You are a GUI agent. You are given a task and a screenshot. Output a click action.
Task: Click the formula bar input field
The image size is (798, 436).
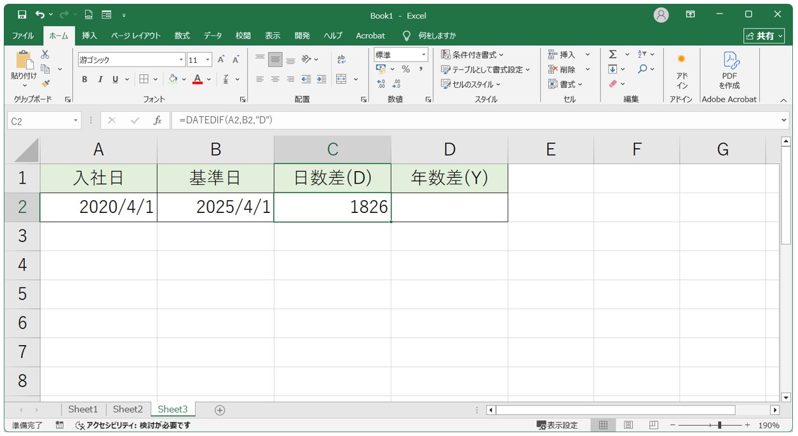click(x=475, y=120)
